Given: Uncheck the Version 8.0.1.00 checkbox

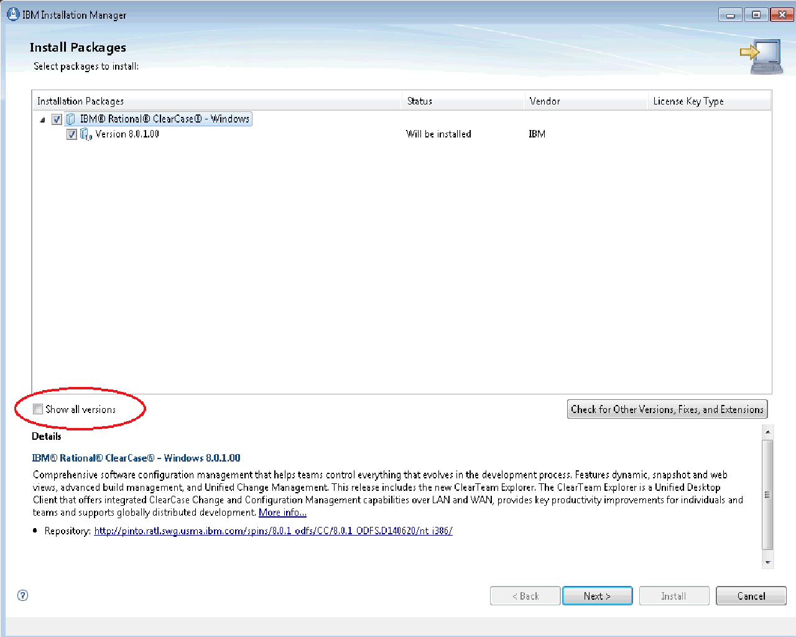Looking at the screenshot, I should pos(72,134).
